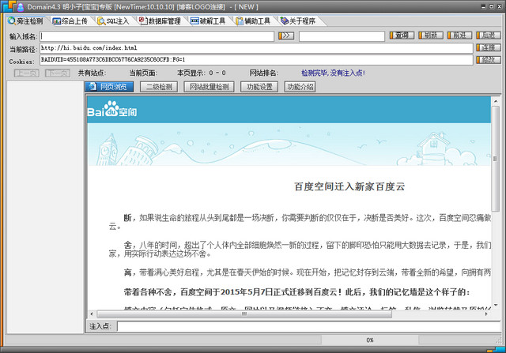Click the horizontal scrollbar right arrow

486,314
